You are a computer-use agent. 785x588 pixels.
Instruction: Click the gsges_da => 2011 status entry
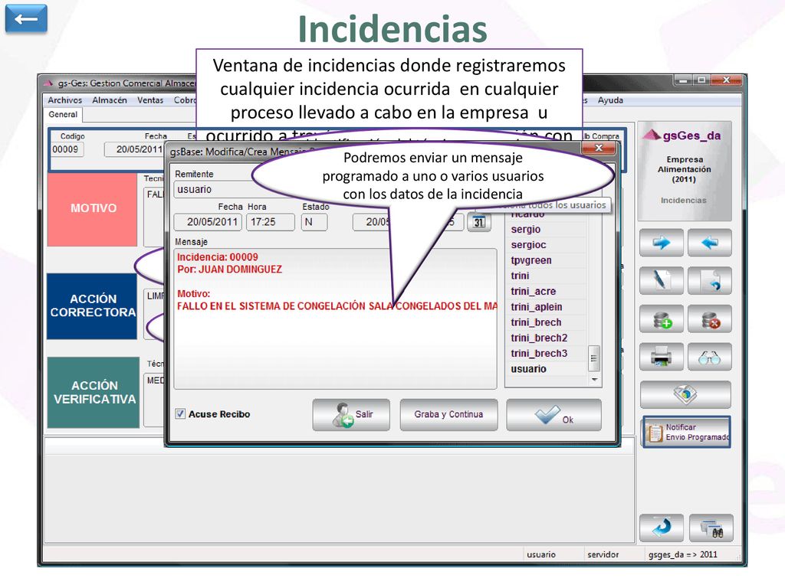[x=682, y=554]
